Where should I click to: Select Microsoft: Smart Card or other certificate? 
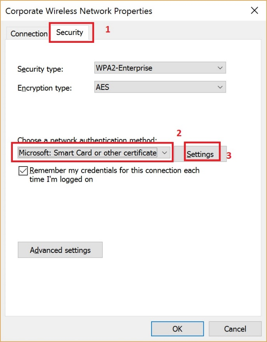pyautogui.click(x=93, y=153)
